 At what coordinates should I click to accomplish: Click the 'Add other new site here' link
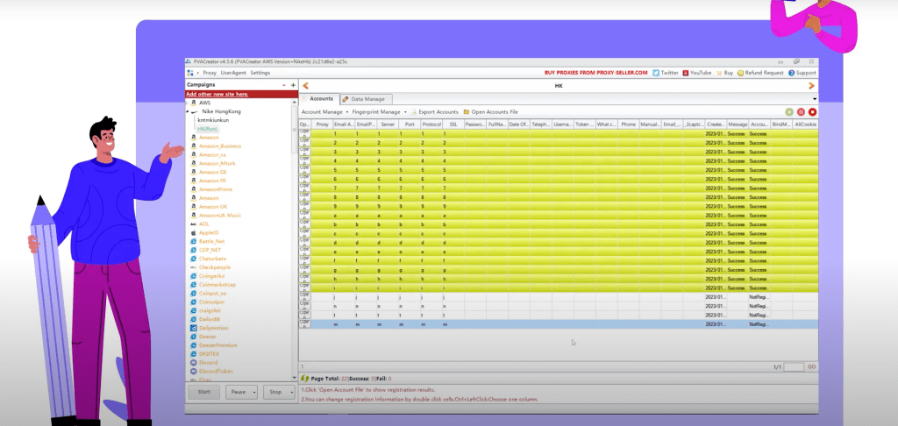(217, 94)
